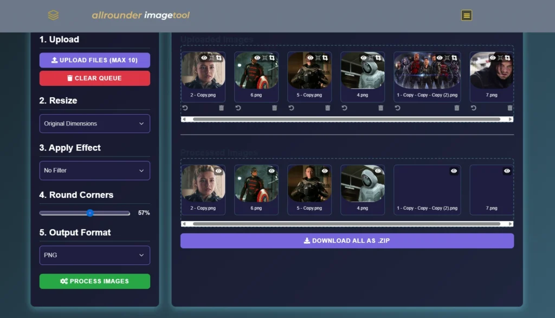Crop the uploaded 6.png image
The width and height of the screenshot is (555, 318).
(272, 57)
